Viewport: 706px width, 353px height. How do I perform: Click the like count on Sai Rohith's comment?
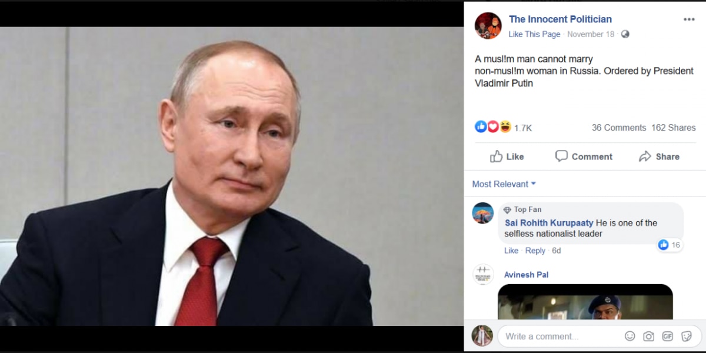tap(670, 245)
